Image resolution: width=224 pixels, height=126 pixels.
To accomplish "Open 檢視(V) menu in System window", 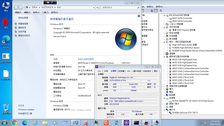I will [36, 12].
